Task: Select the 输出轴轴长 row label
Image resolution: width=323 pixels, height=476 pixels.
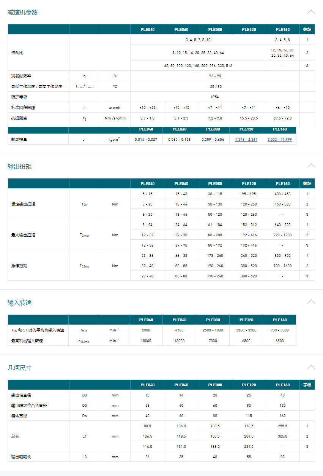Action: [21, 457]
